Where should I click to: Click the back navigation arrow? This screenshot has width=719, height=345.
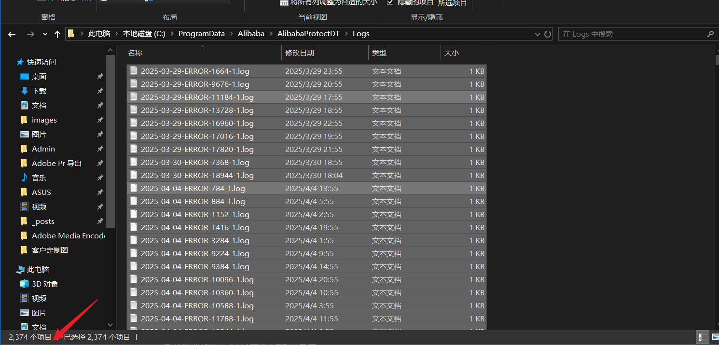tap(12, 34)
